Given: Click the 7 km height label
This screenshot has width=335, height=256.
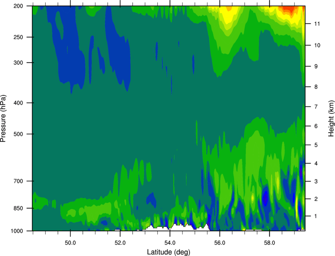Looking at the screenshot, I should 316,107.
